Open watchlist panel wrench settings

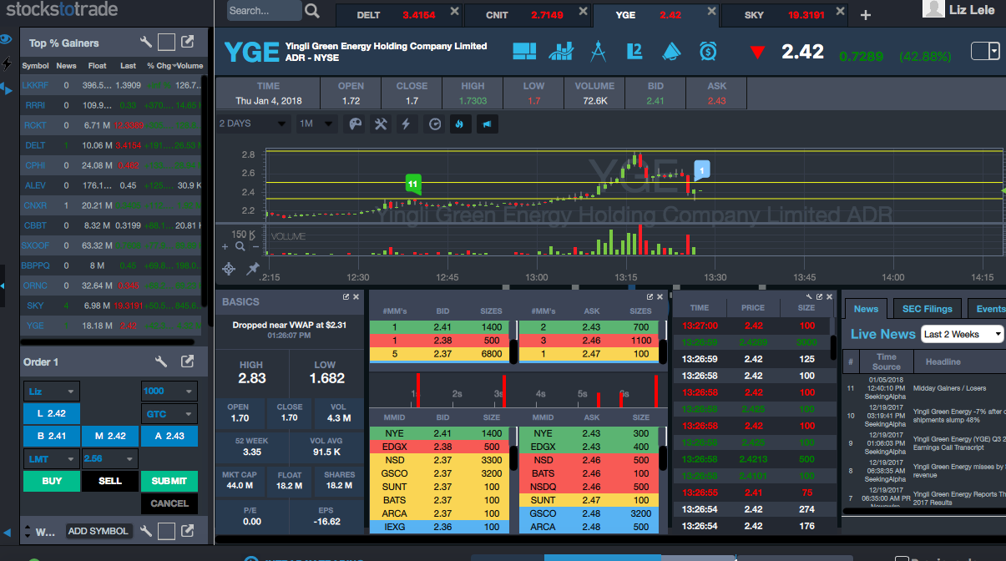(x=145, y=531)
